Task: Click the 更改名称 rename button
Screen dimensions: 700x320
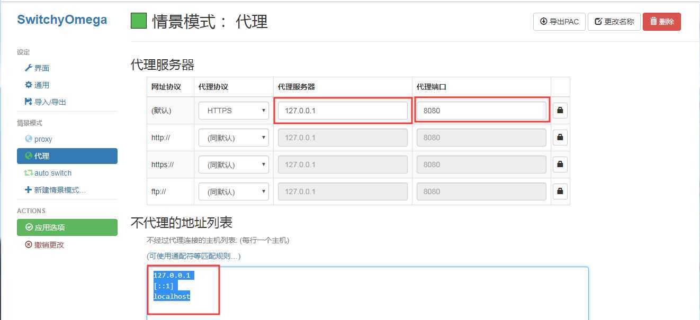Action: 614,22
